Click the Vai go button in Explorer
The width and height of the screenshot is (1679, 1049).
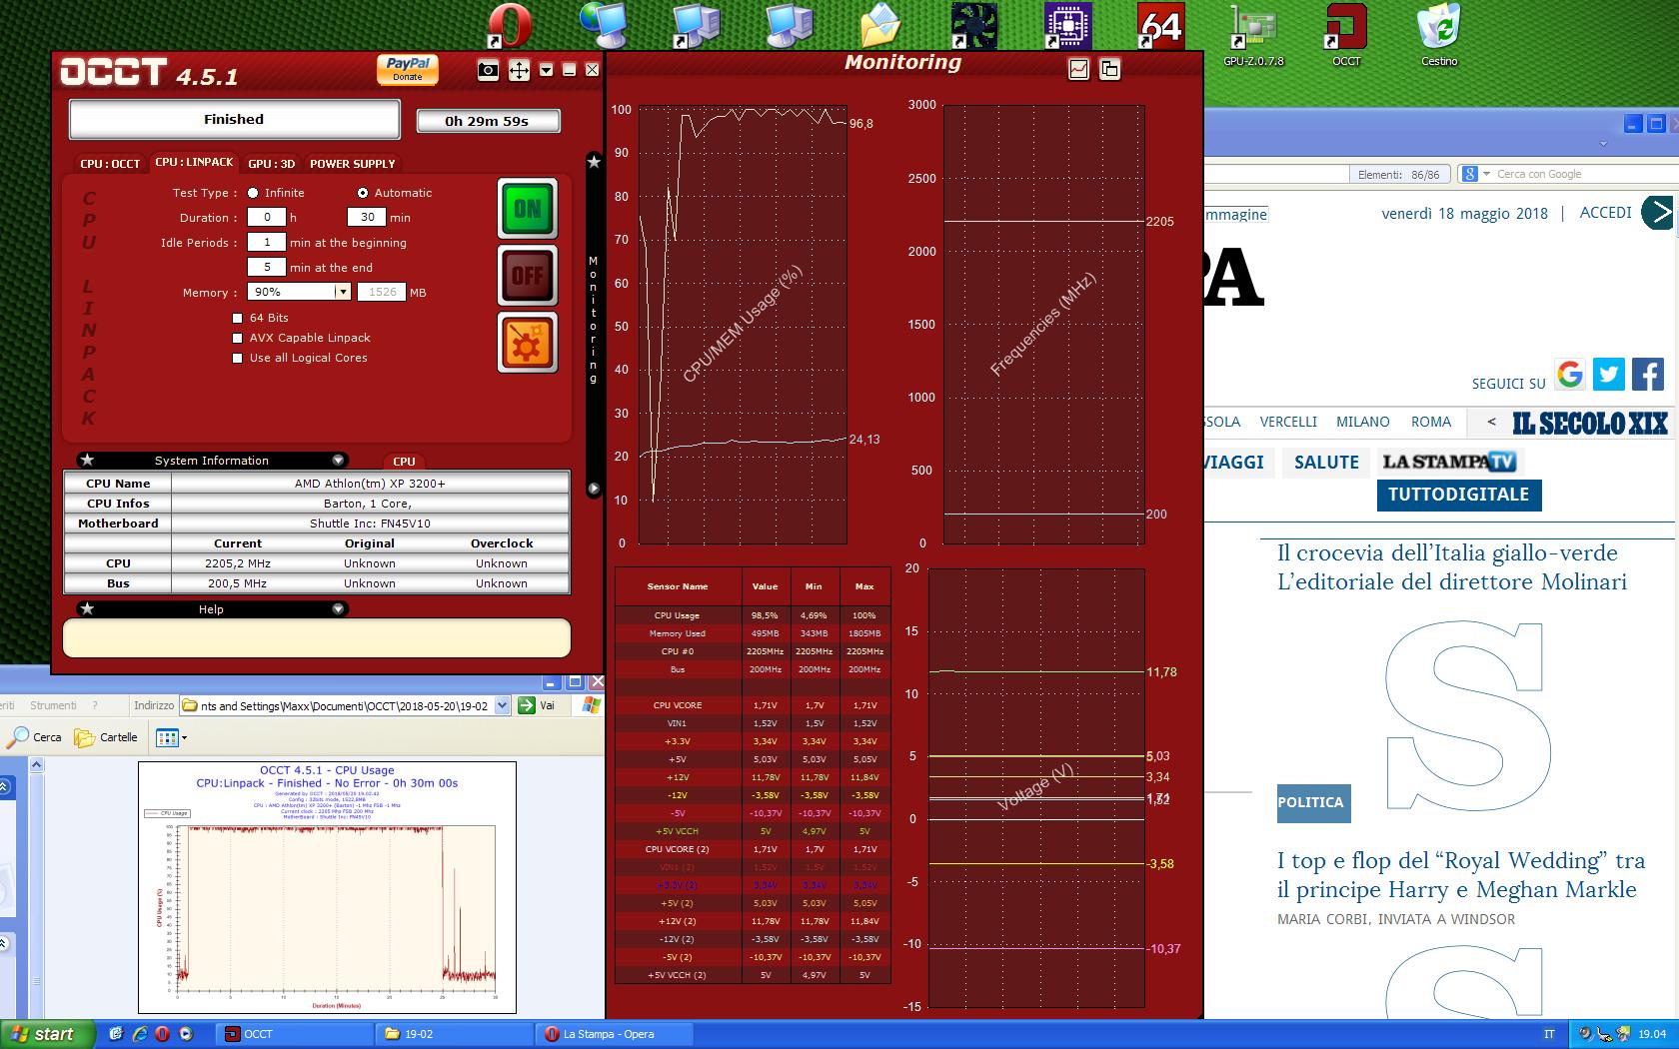coord(539,705)
